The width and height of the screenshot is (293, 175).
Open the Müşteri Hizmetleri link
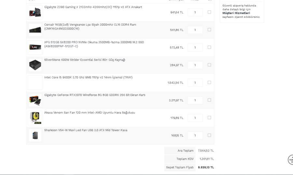pos(236,13)
